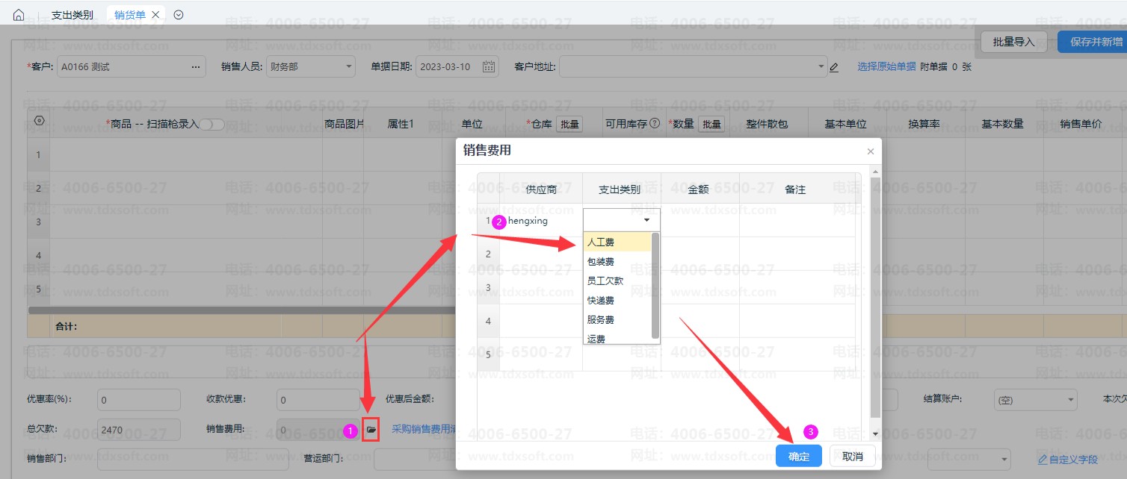Screen dimensions: 1127x479
Task: Click the 选择原始单据 link
Action: pyautogui.click(x=886, y=67)
